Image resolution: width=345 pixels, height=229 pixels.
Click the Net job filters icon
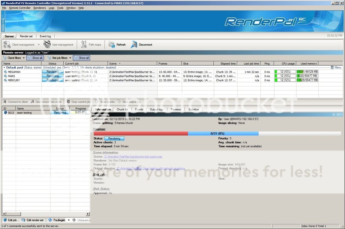point(50,58)
